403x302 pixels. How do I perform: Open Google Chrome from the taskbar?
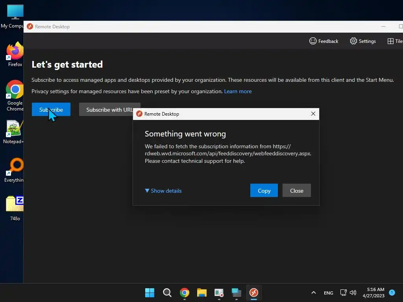click(x=185, y=293)
